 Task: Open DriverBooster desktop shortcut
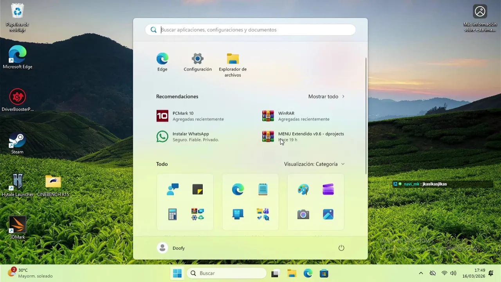[18, 100]
